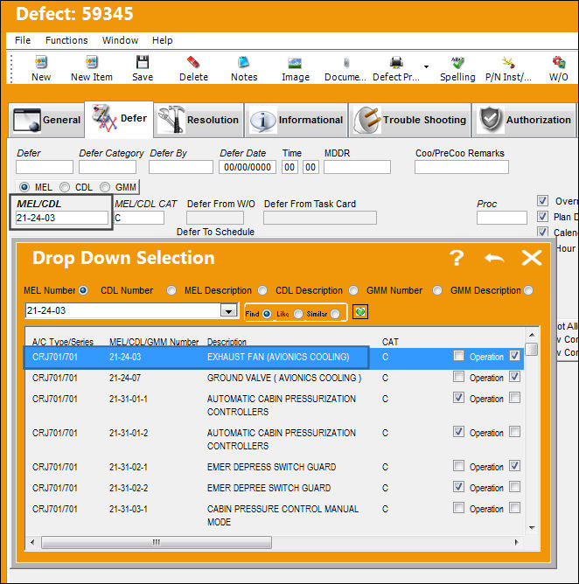Select row 21-24-03 EXHAUST FAN
This screenshot has height=584, width=579.
click(x=275, y=357)
